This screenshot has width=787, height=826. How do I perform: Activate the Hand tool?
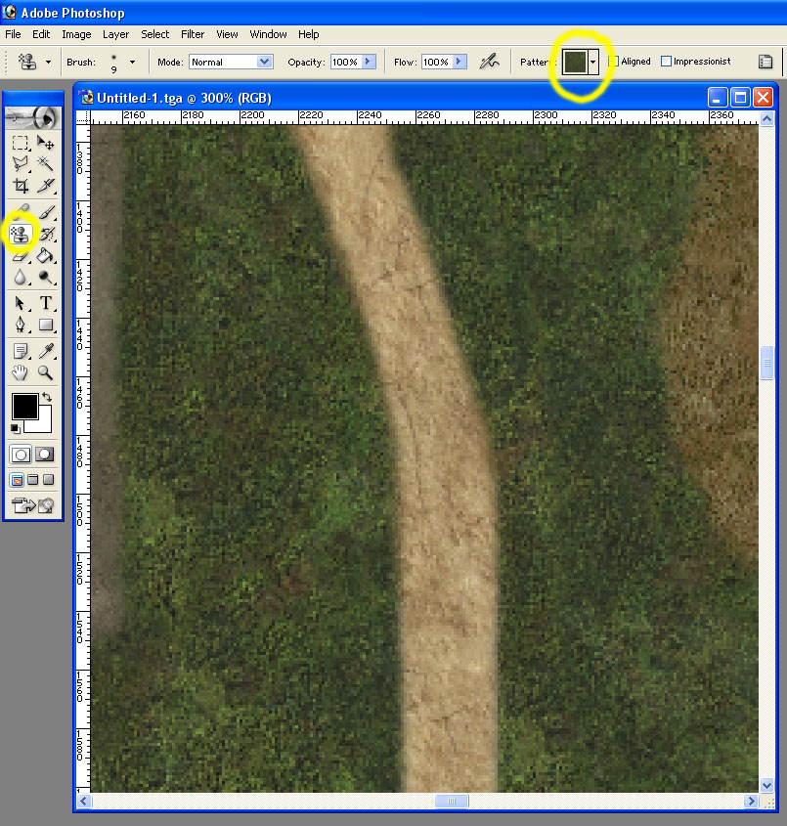click(x=20, y=373)
